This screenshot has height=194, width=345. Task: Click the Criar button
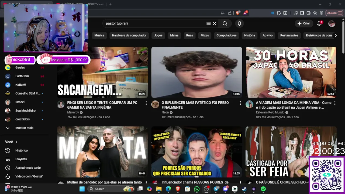(304, 23)
